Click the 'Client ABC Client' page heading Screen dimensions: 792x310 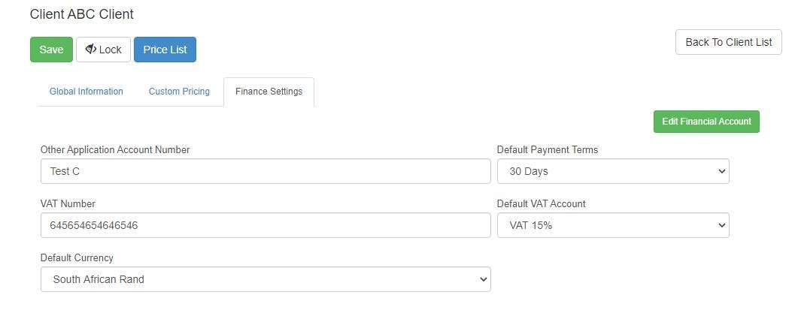[81, 14]
